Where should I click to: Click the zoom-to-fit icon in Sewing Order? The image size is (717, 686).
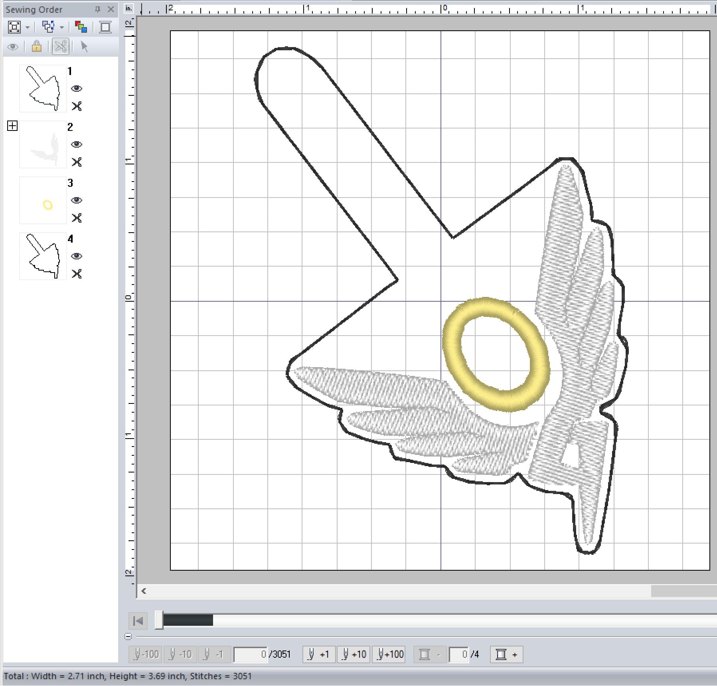point(14,27)
